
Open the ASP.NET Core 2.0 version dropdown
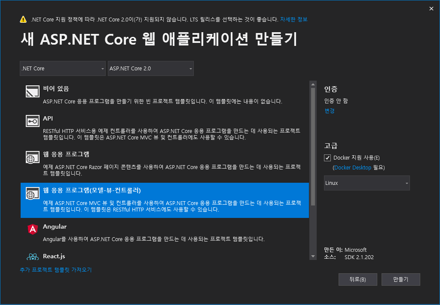tap(151, 68)
